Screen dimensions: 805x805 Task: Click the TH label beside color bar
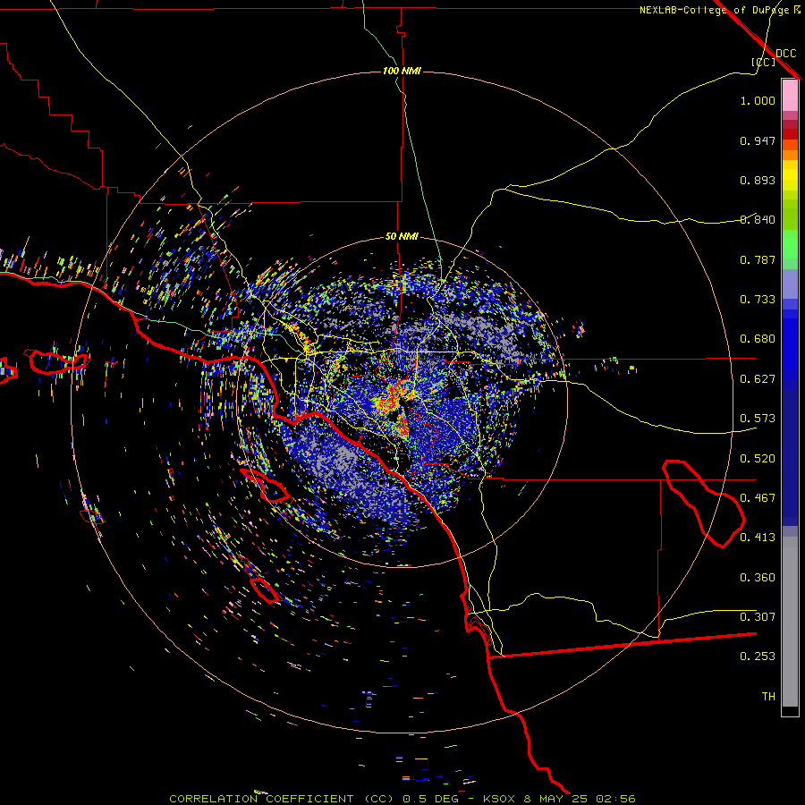coord(768,697)
